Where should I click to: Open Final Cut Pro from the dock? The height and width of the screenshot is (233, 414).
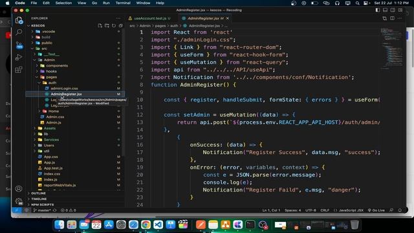point(183,225)
